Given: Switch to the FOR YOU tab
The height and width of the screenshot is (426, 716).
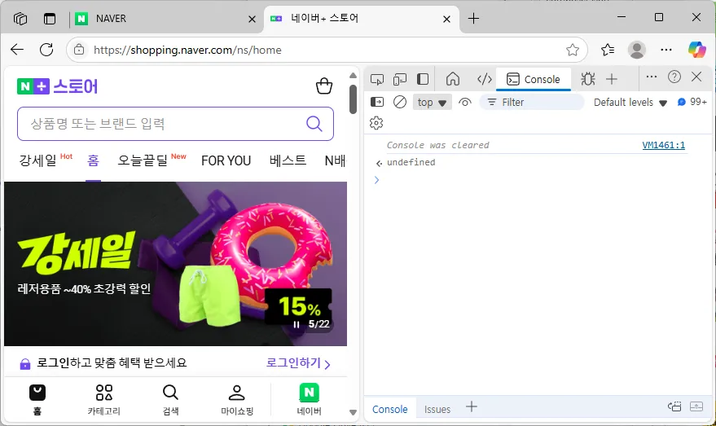Looking at the screenshot, I should coord(226,160).
